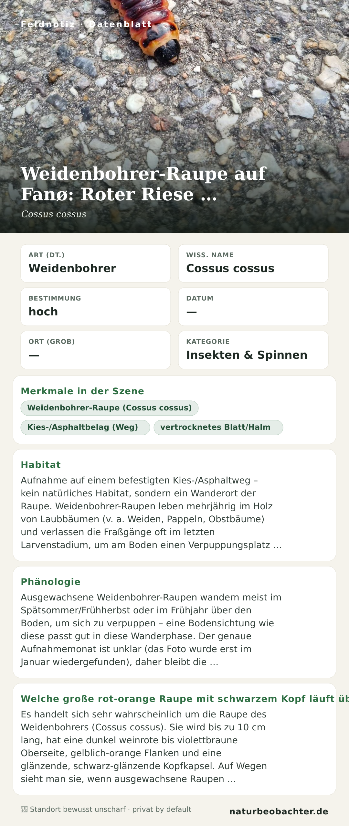Image resolution: width=349 pixels, height=826 pixels.
Task: Open the Art (dt.) Weidenbohrer card
Action: tap(96, 263)
